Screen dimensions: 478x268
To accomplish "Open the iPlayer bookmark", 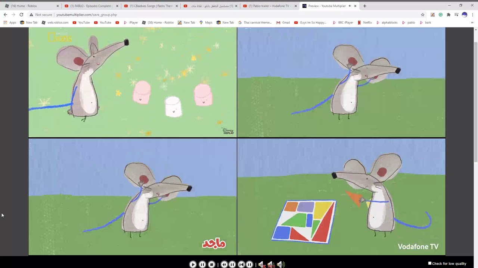I will click(131, 23).
